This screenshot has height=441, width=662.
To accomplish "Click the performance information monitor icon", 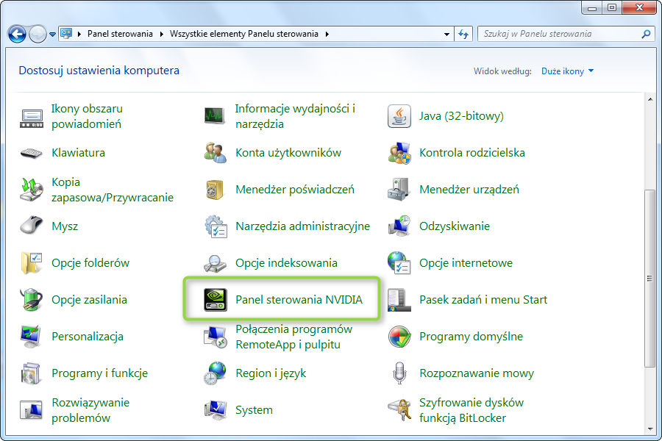I will 215,116.
